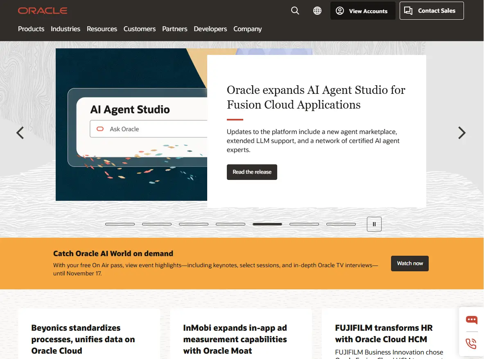Advance carousel with right arrow

click(461, 133)
